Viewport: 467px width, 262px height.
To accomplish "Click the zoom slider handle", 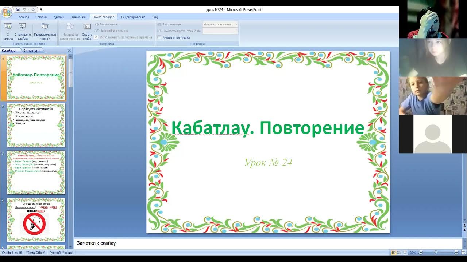I will 435,252.
